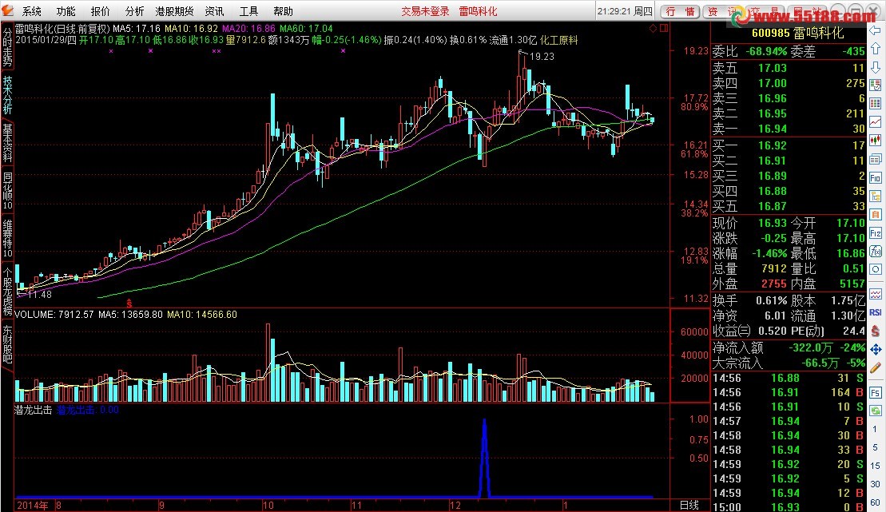Select the 15-minute period button
Image resolution: width=886 pixels, height=512 pixels.
tap(876, 465)
